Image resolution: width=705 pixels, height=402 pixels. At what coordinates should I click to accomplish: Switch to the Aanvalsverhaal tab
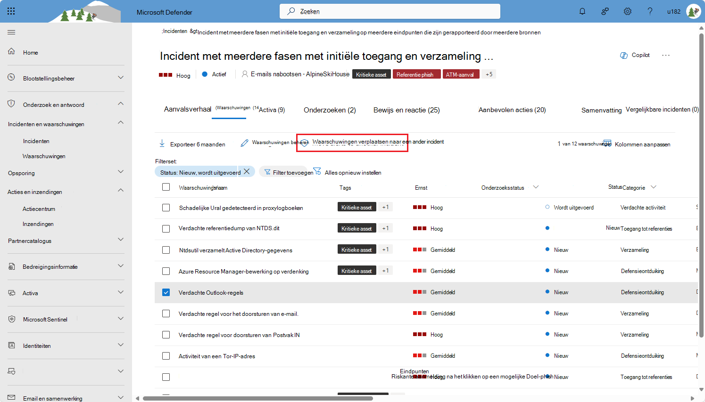click(188, 109)
